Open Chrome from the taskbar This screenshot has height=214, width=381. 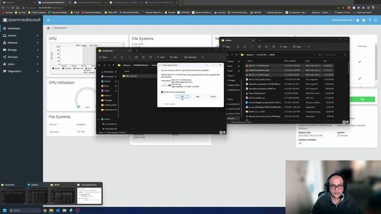(x=45, y=210)
